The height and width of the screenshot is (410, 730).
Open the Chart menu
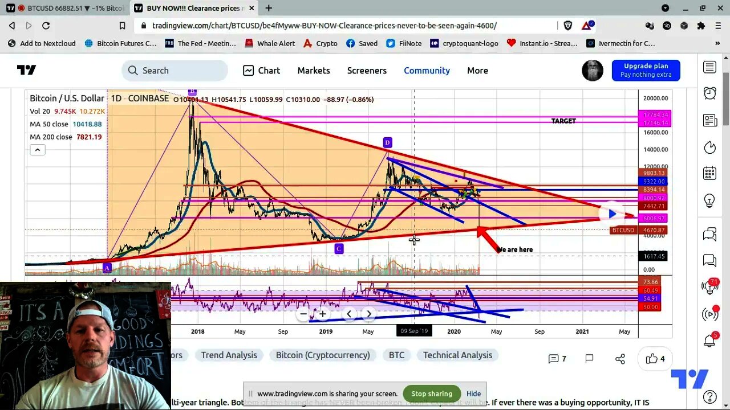261,71
